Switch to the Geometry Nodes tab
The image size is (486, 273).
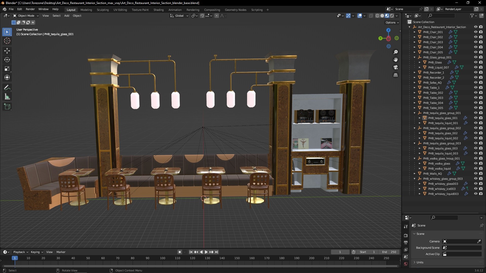point(235,10)
